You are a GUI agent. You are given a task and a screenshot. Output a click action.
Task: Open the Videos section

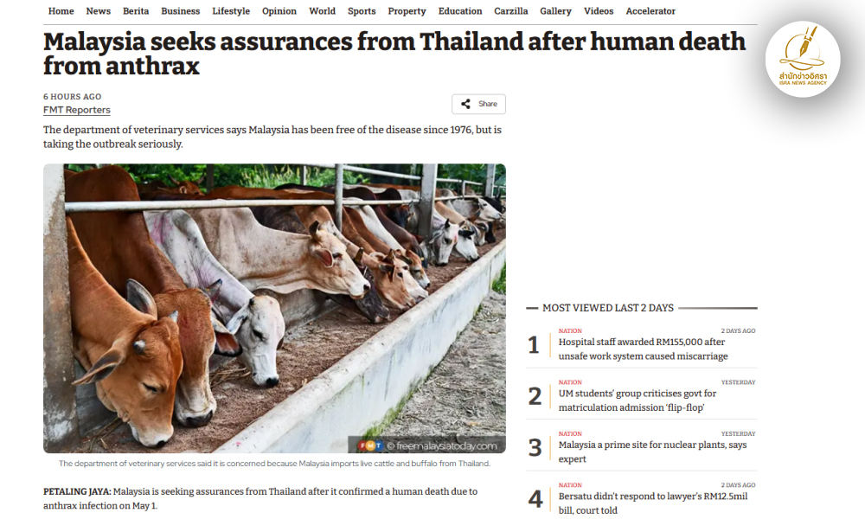click(x=599, y=11)
